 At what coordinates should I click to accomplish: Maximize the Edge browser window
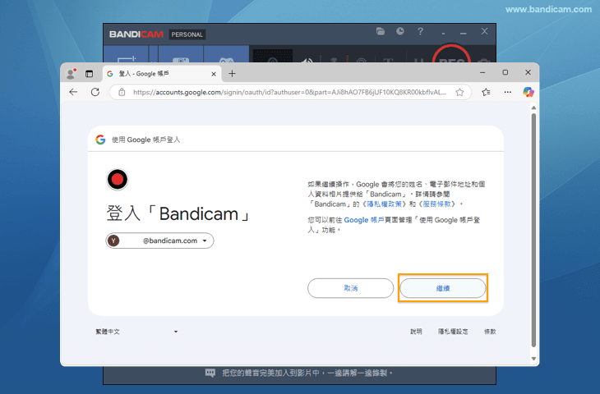505,72
